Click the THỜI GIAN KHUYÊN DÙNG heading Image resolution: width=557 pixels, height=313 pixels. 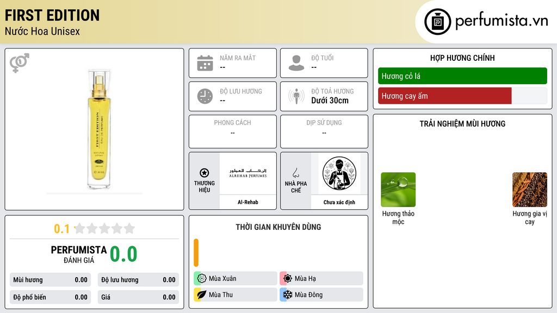(278, 227)
